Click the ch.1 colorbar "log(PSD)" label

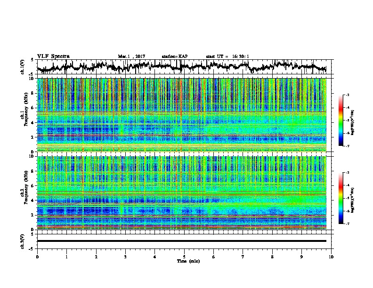pyautogui.click(x=353, y=123)
